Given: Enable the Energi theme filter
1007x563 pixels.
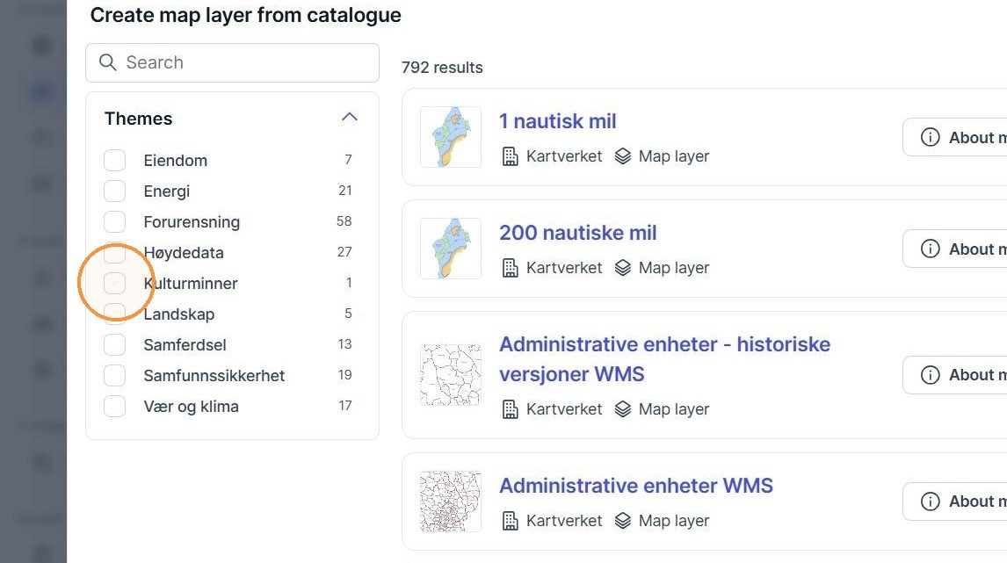Looking at the screenshot, I should click(115, 191).
